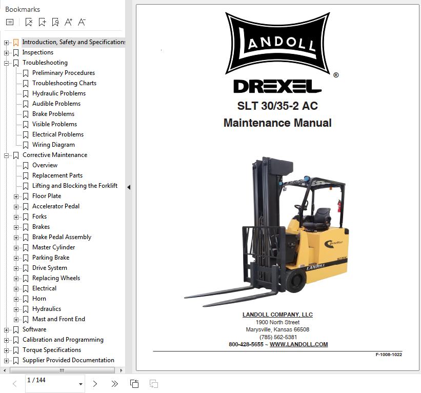Expand the Torque Specifications bookmark

click(x=6, y=350)
